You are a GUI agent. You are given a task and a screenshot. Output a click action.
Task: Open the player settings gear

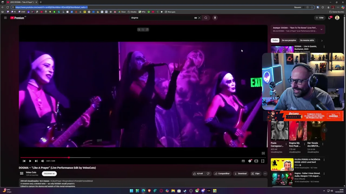[x=250, y=161]
